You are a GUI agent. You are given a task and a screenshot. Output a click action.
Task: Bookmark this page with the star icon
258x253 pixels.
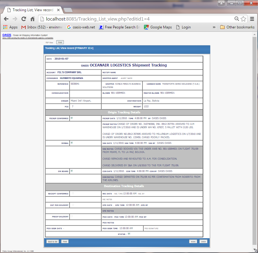(243, 19)
